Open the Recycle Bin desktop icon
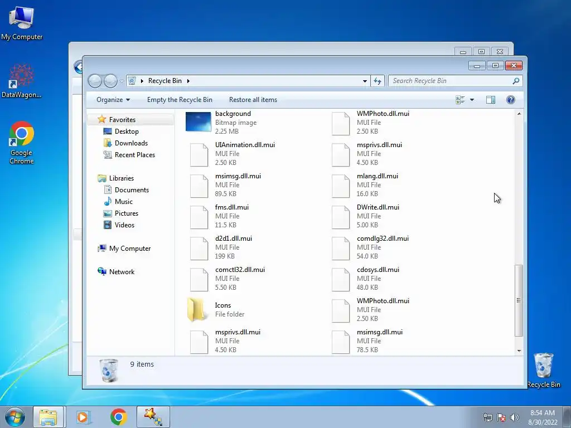Image resolution: width=571 pixels, height=428 pixels. pos(544,370)
